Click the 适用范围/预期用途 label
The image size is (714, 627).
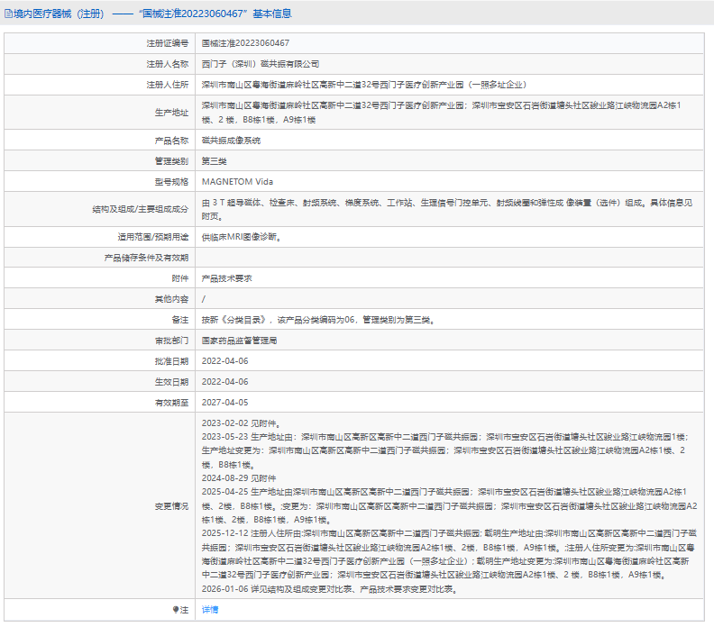153,237
